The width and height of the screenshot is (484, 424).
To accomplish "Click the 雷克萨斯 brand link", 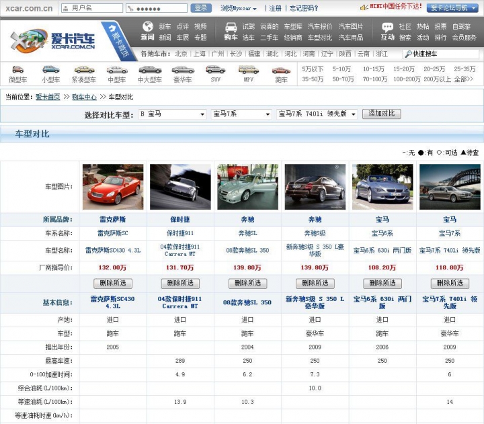I will (113, 220).
